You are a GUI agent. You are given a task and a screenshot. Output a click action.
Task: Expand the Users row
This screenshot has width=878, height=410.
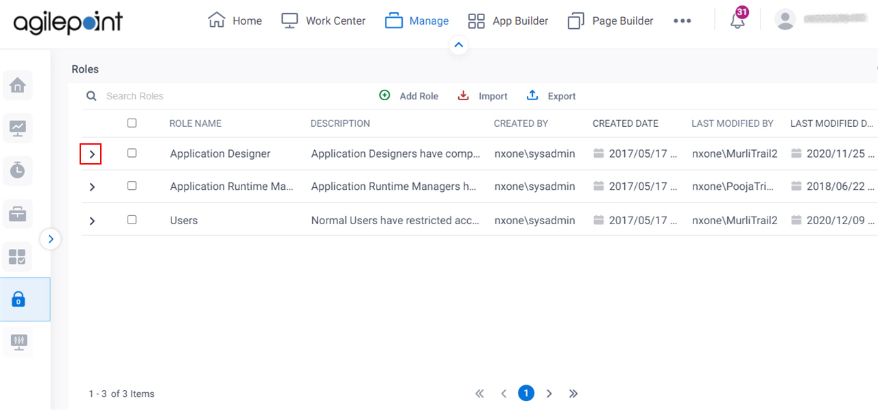coord(92,221)
